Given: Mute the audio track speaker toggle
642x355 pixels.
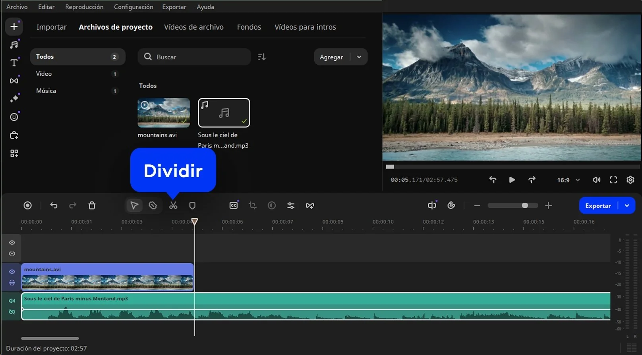Looking at the screenshot, I should click(x=12, y=301).
